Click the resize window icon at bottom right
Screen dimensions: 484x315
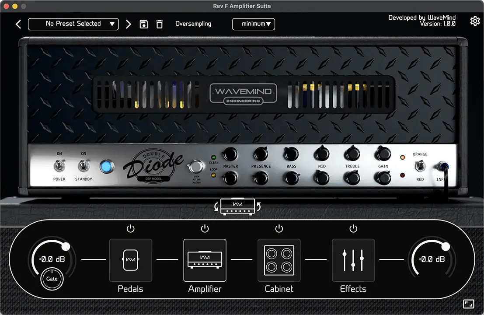(x=469, y=304)
